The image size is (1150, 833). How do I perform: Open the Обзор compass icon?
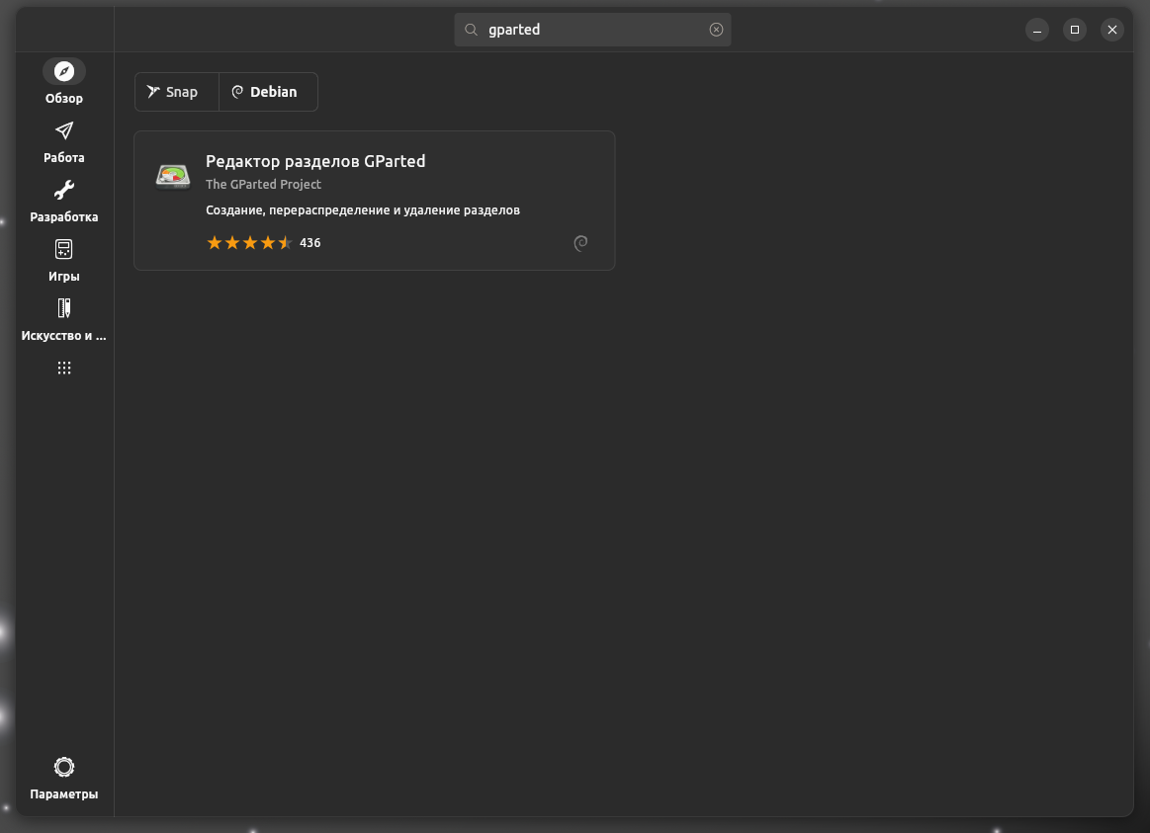click(64, 71)
